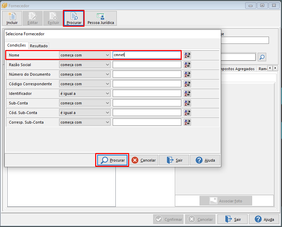Toggle A-Z sort icon for Número do Documento
Image resolution: width=282 pixels, height=227 pixels.
(x=187, y=74)
